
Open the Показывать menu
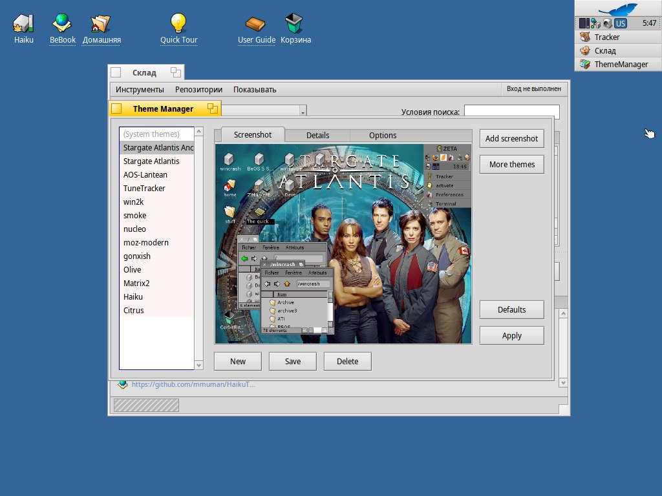(255, 89)
